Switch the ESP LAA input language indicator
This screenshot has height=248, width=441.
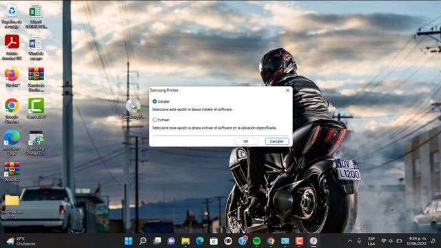tap(371, 241)
